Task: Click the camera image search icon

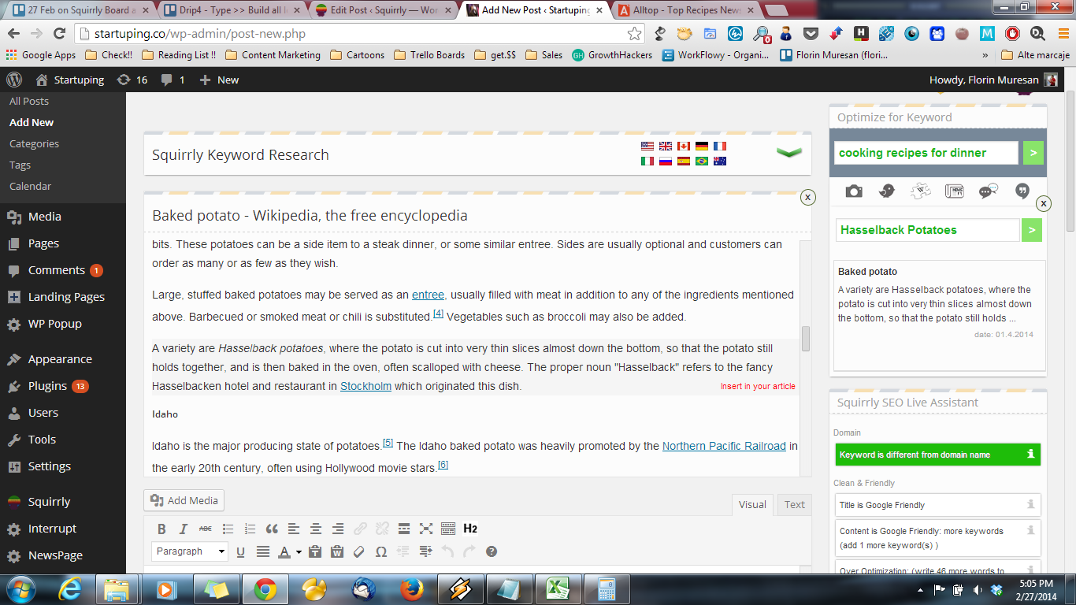Action: [x=854, y=191]
